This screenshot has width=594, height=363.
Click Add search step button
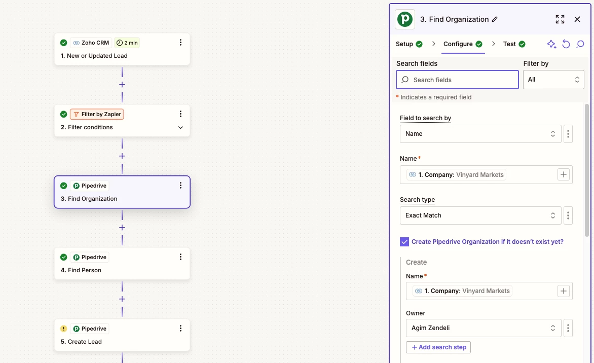[x=438, y=347]
